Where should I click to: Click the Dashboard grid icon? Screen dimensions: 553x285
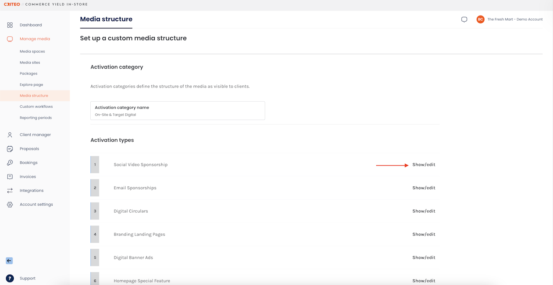(10, 25)
